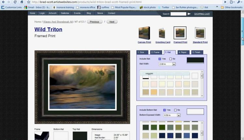
Task: Switch to 5: Finish tab
Action: pyautogui.click(x=197, y=52)
